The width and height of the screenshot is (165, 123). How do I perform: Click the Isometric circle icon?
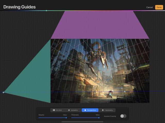[x=69, y=110]
